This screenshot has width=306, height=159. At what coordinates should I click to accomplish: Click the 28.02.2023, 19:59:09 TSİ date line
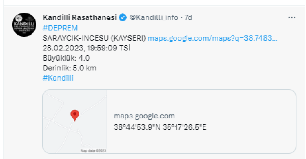tap(87, 48)
